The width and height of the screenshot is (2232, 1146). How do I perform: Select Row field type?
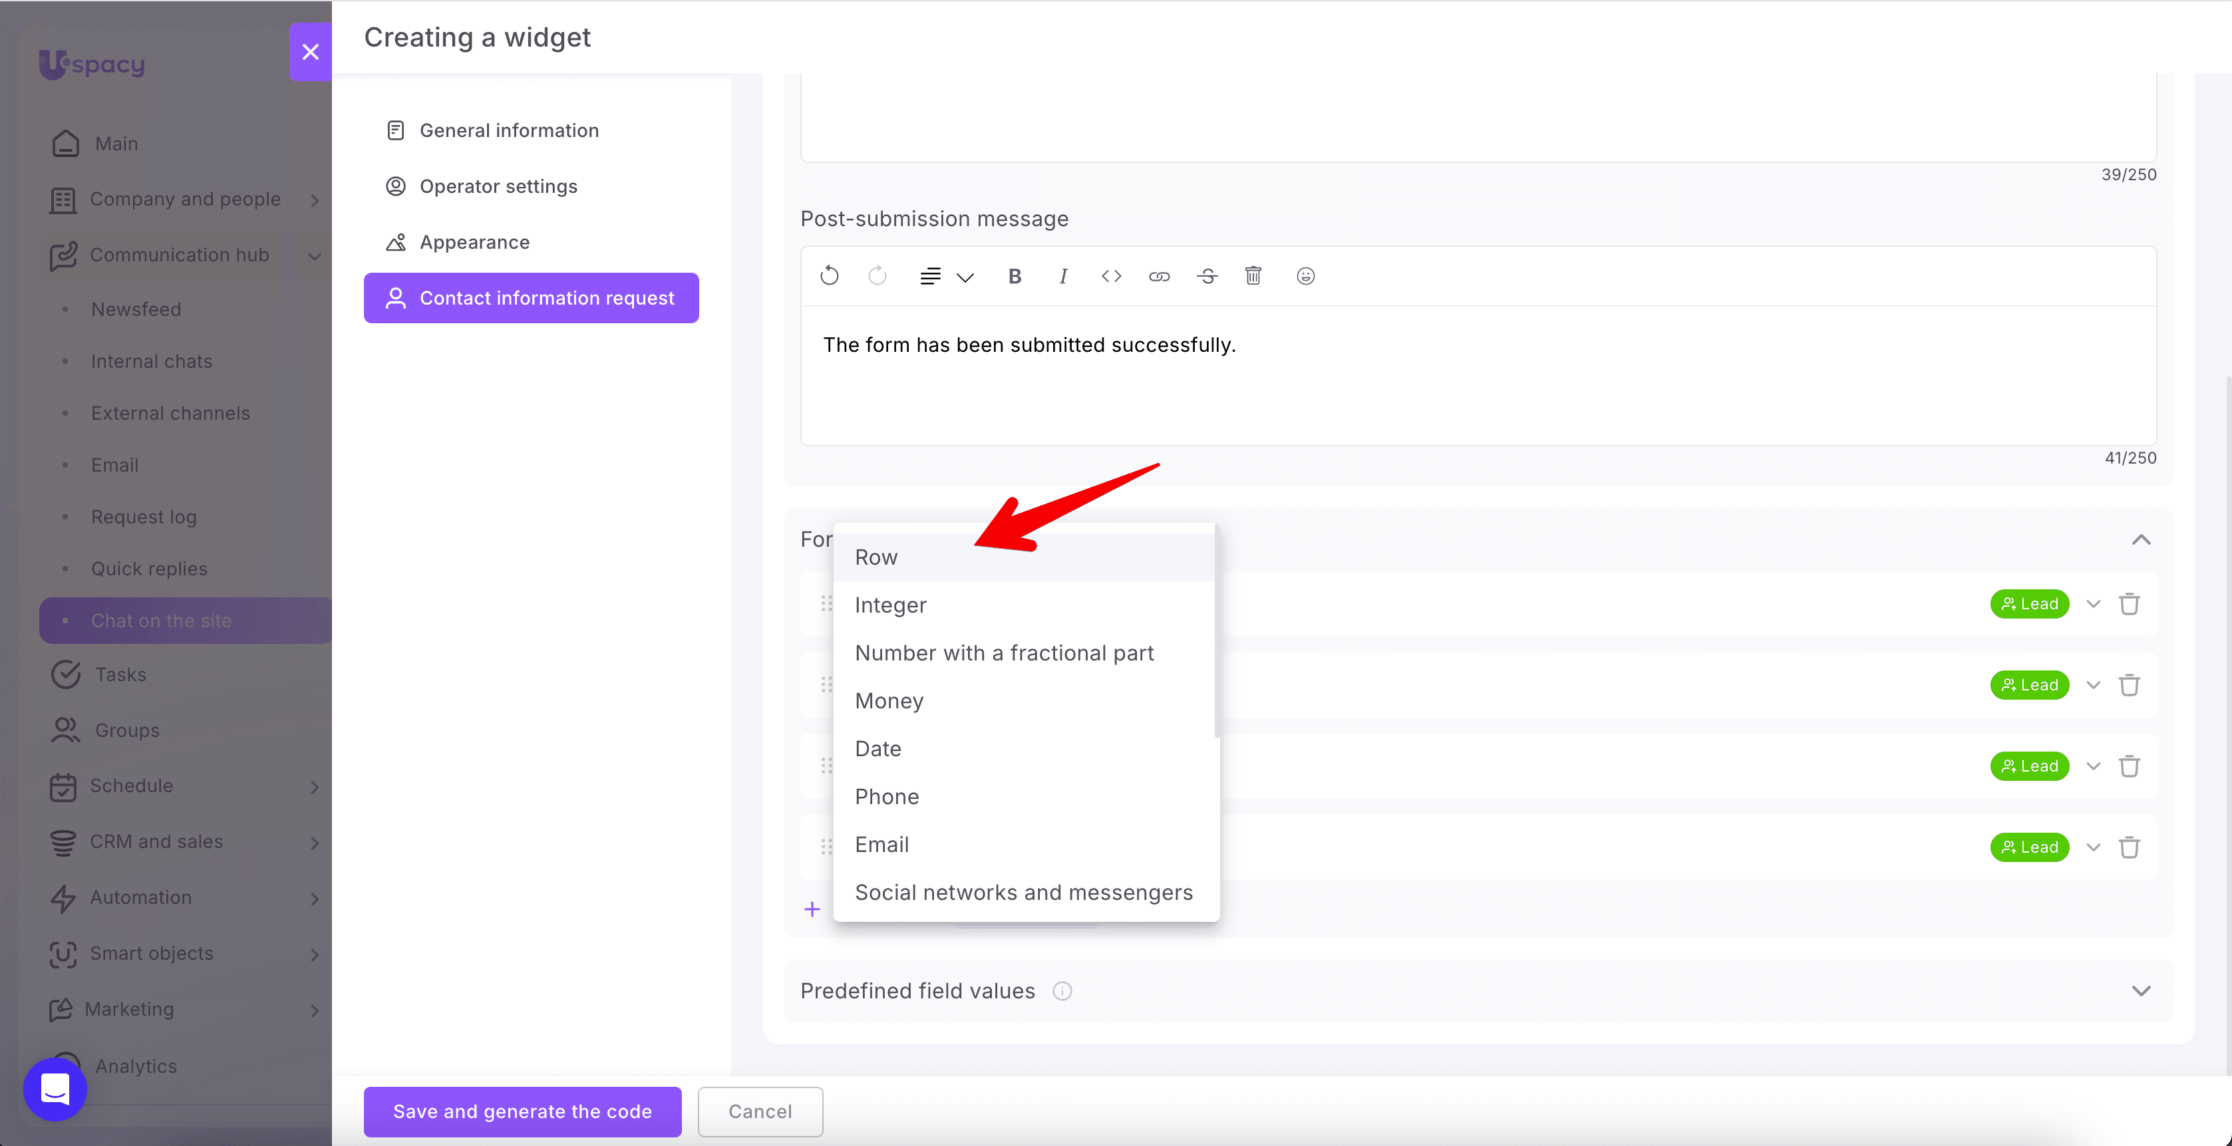1024,557
